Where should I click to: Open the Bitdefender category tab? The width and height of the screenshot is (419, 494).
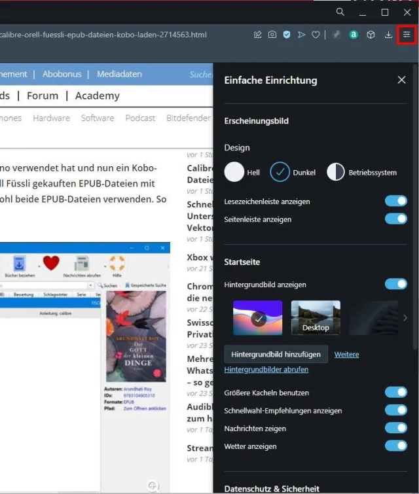[189, 118]
